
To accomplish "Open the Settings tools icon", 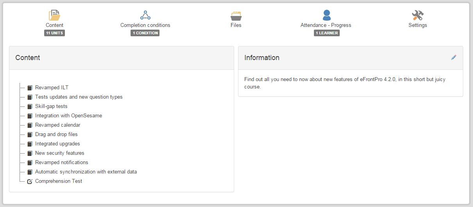I will (x=417, y=15).
